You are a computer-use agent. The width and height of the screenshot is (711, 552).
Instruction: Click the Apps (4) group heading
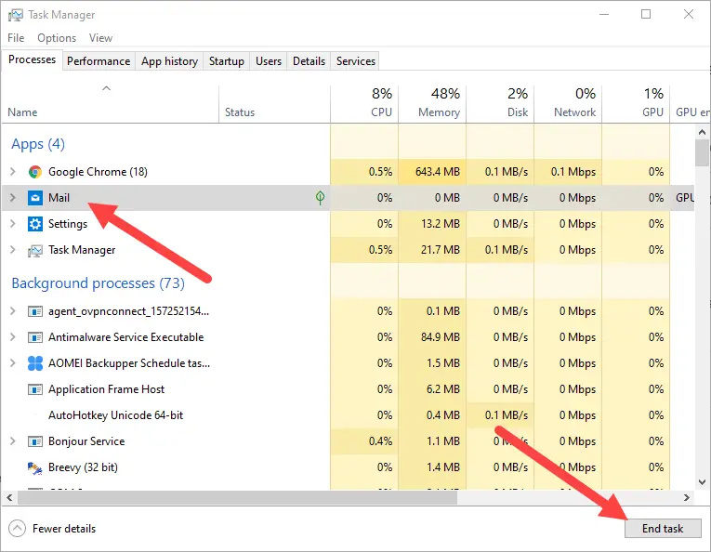(x=38, y=144)
